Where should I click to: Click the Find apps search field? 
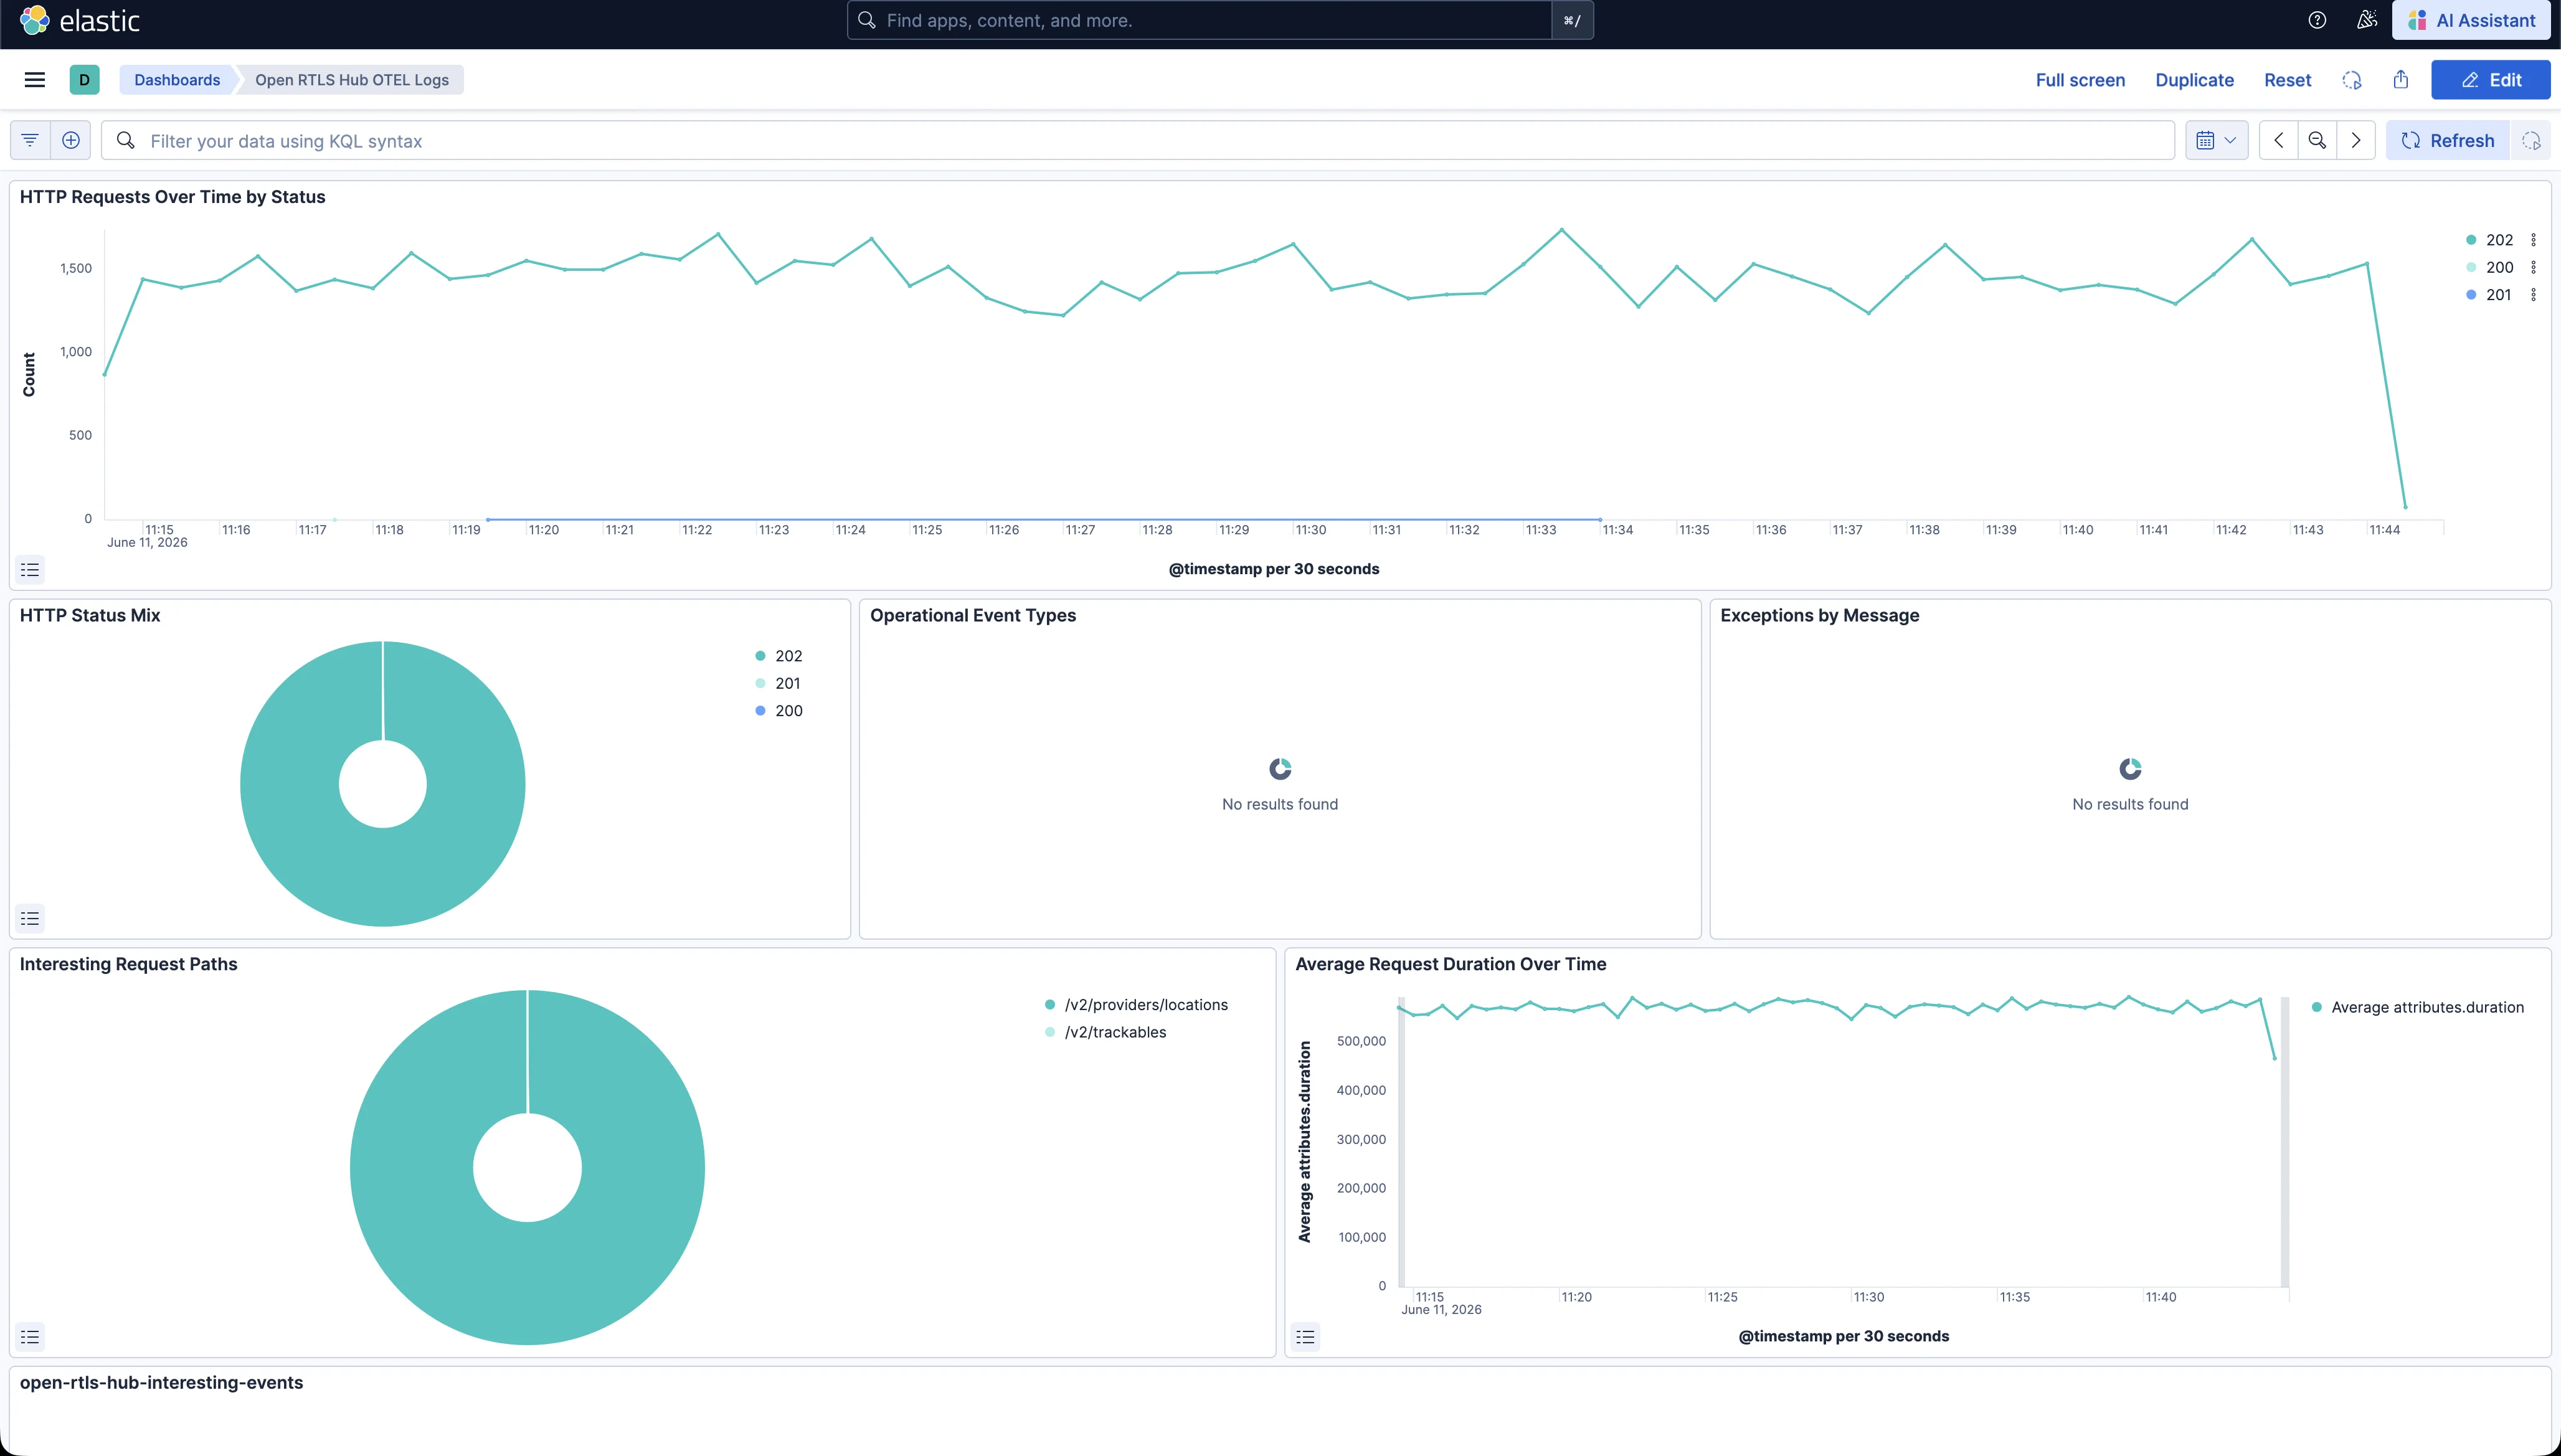point(1199,20)
